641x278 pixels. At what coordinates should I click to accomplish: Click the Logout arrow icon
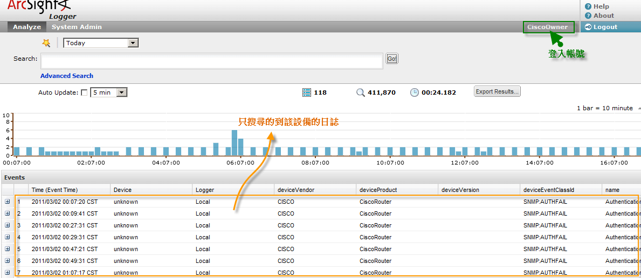pyautogui.click(x=588, y=27)
